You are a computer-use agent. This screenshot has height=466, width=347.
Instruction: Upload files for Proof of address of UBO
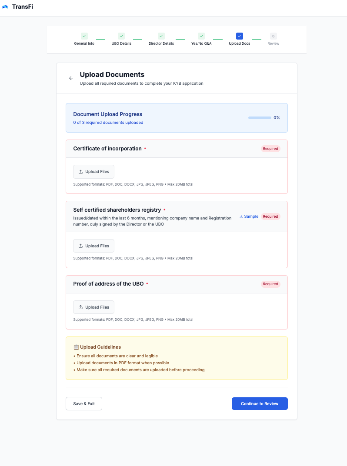coord(93,307)
